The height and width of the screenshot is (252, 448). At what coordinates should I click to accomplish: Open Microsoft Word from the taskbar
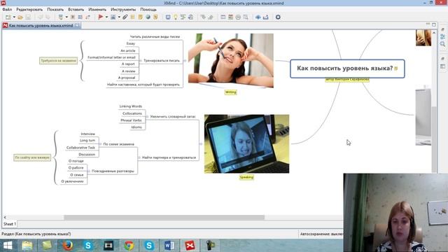point(169,246)
